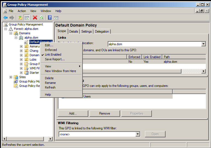Image resolution: width=211 pixels, height=148 pixels.
Task: Click the links list scroll right arrow
Action: 204,71
